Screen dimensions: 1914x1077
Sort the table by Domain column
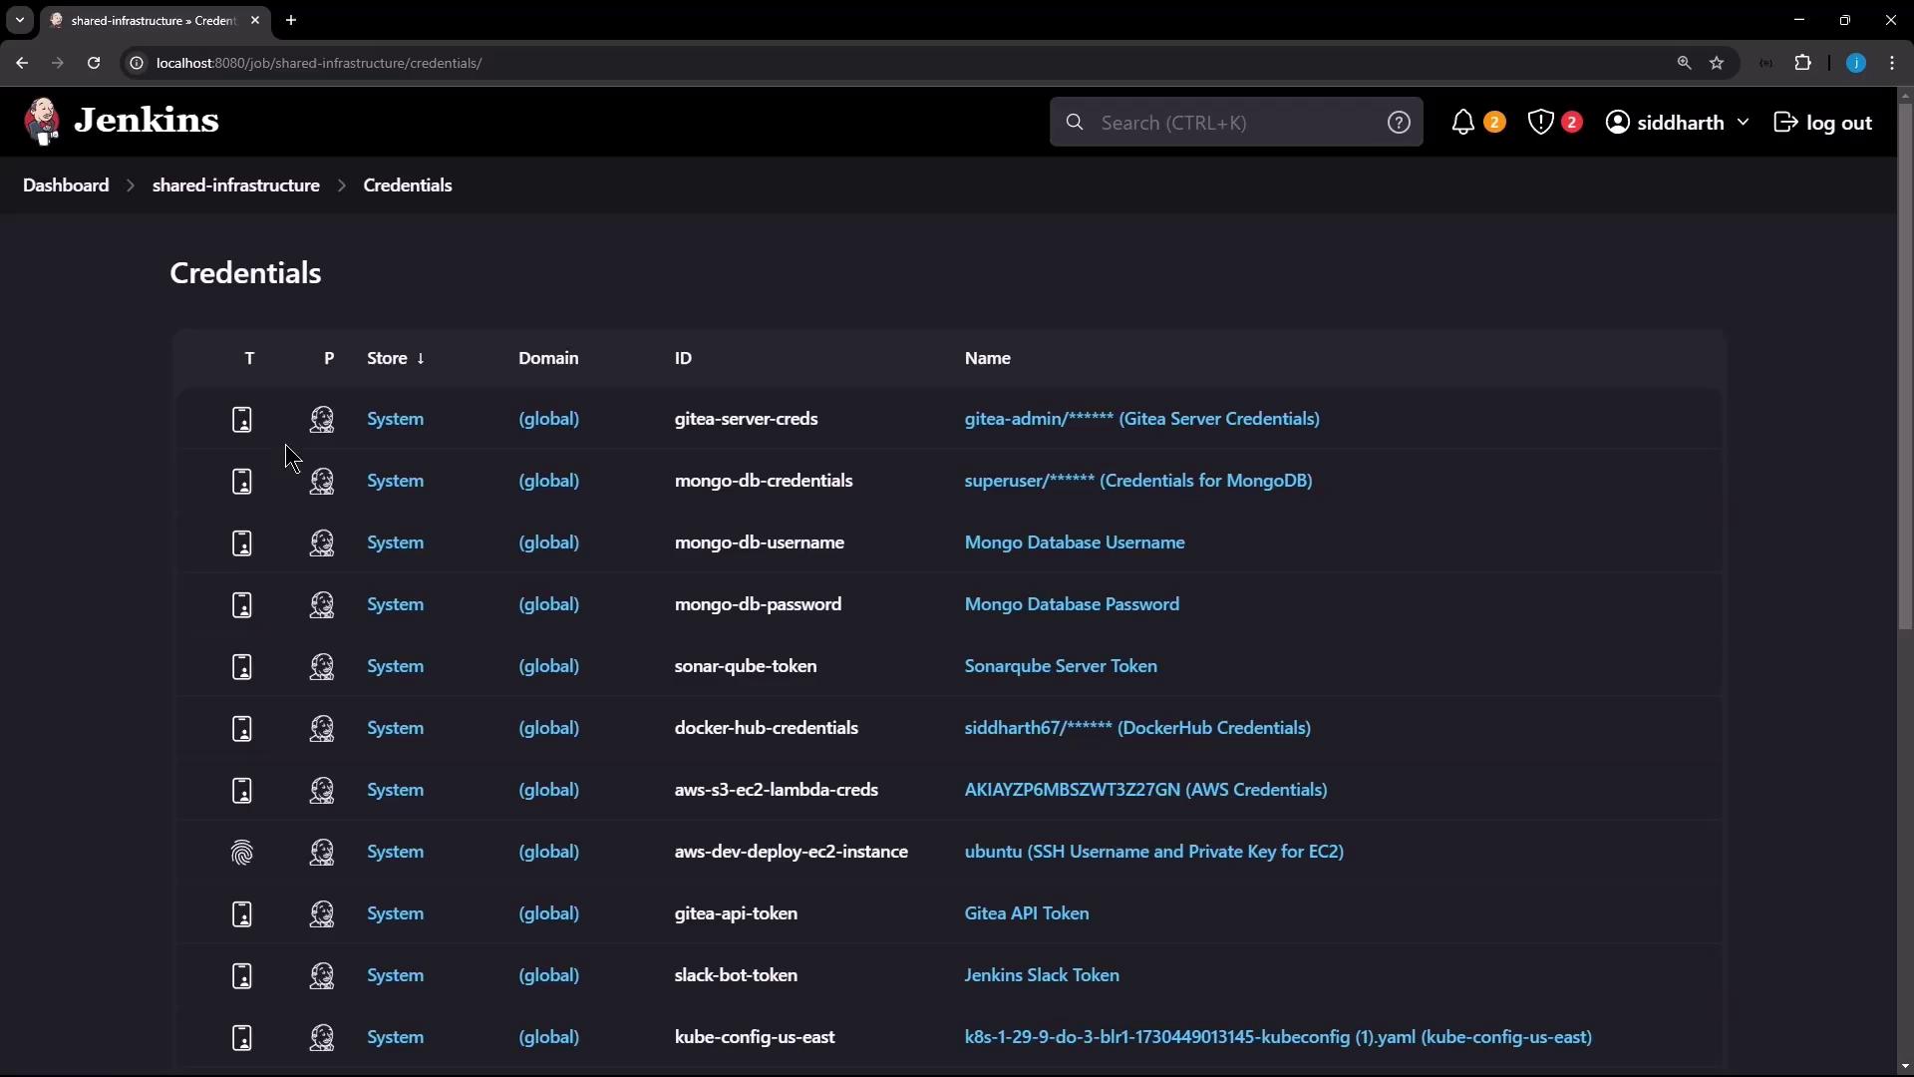click(548, 358)
